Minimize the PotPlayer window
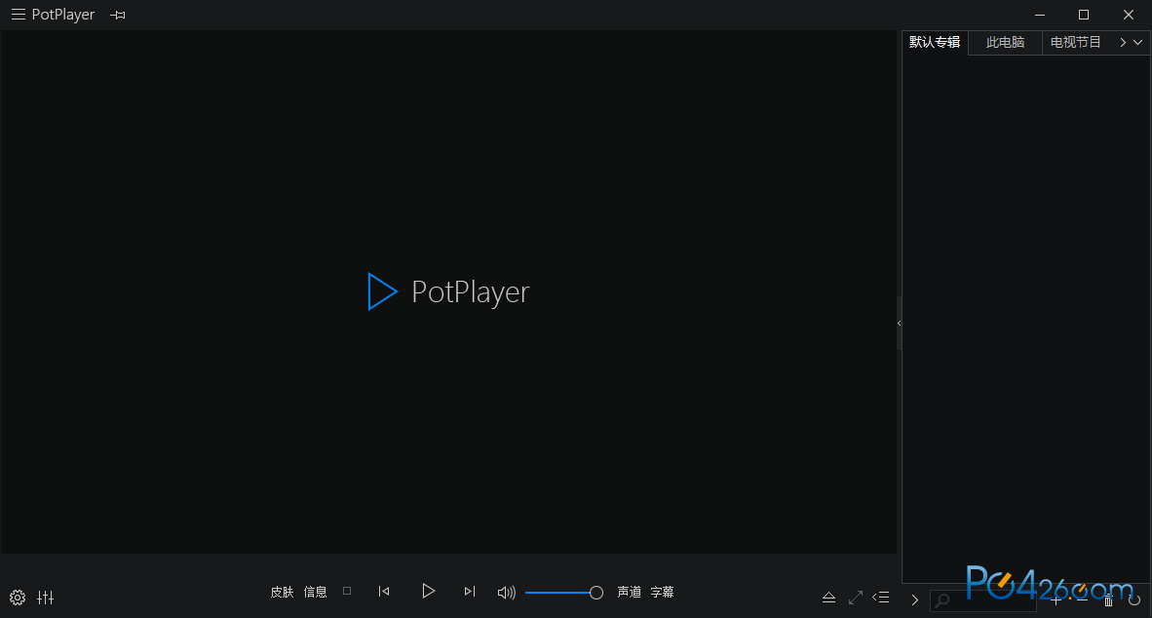This screenshot has height=618, width=1152. (x=1040, y=15)
